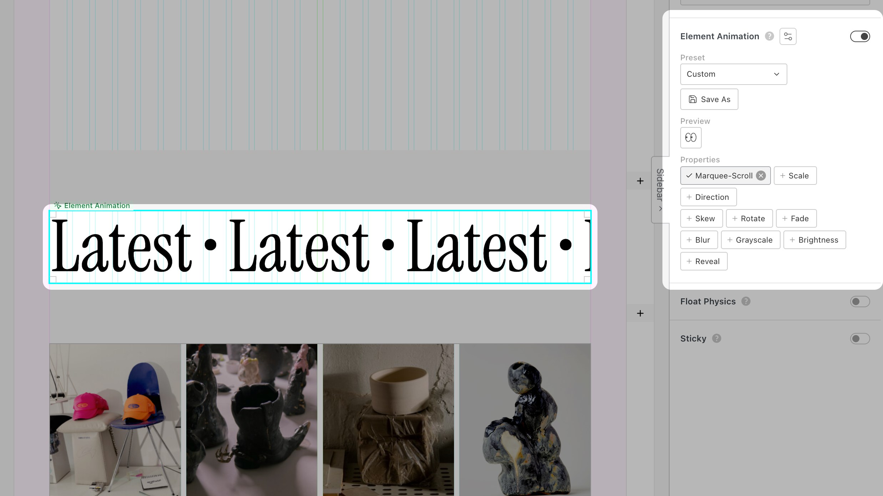
Task: Open the black ceramic boot photo thumbnail
Action: pos(252,420)
